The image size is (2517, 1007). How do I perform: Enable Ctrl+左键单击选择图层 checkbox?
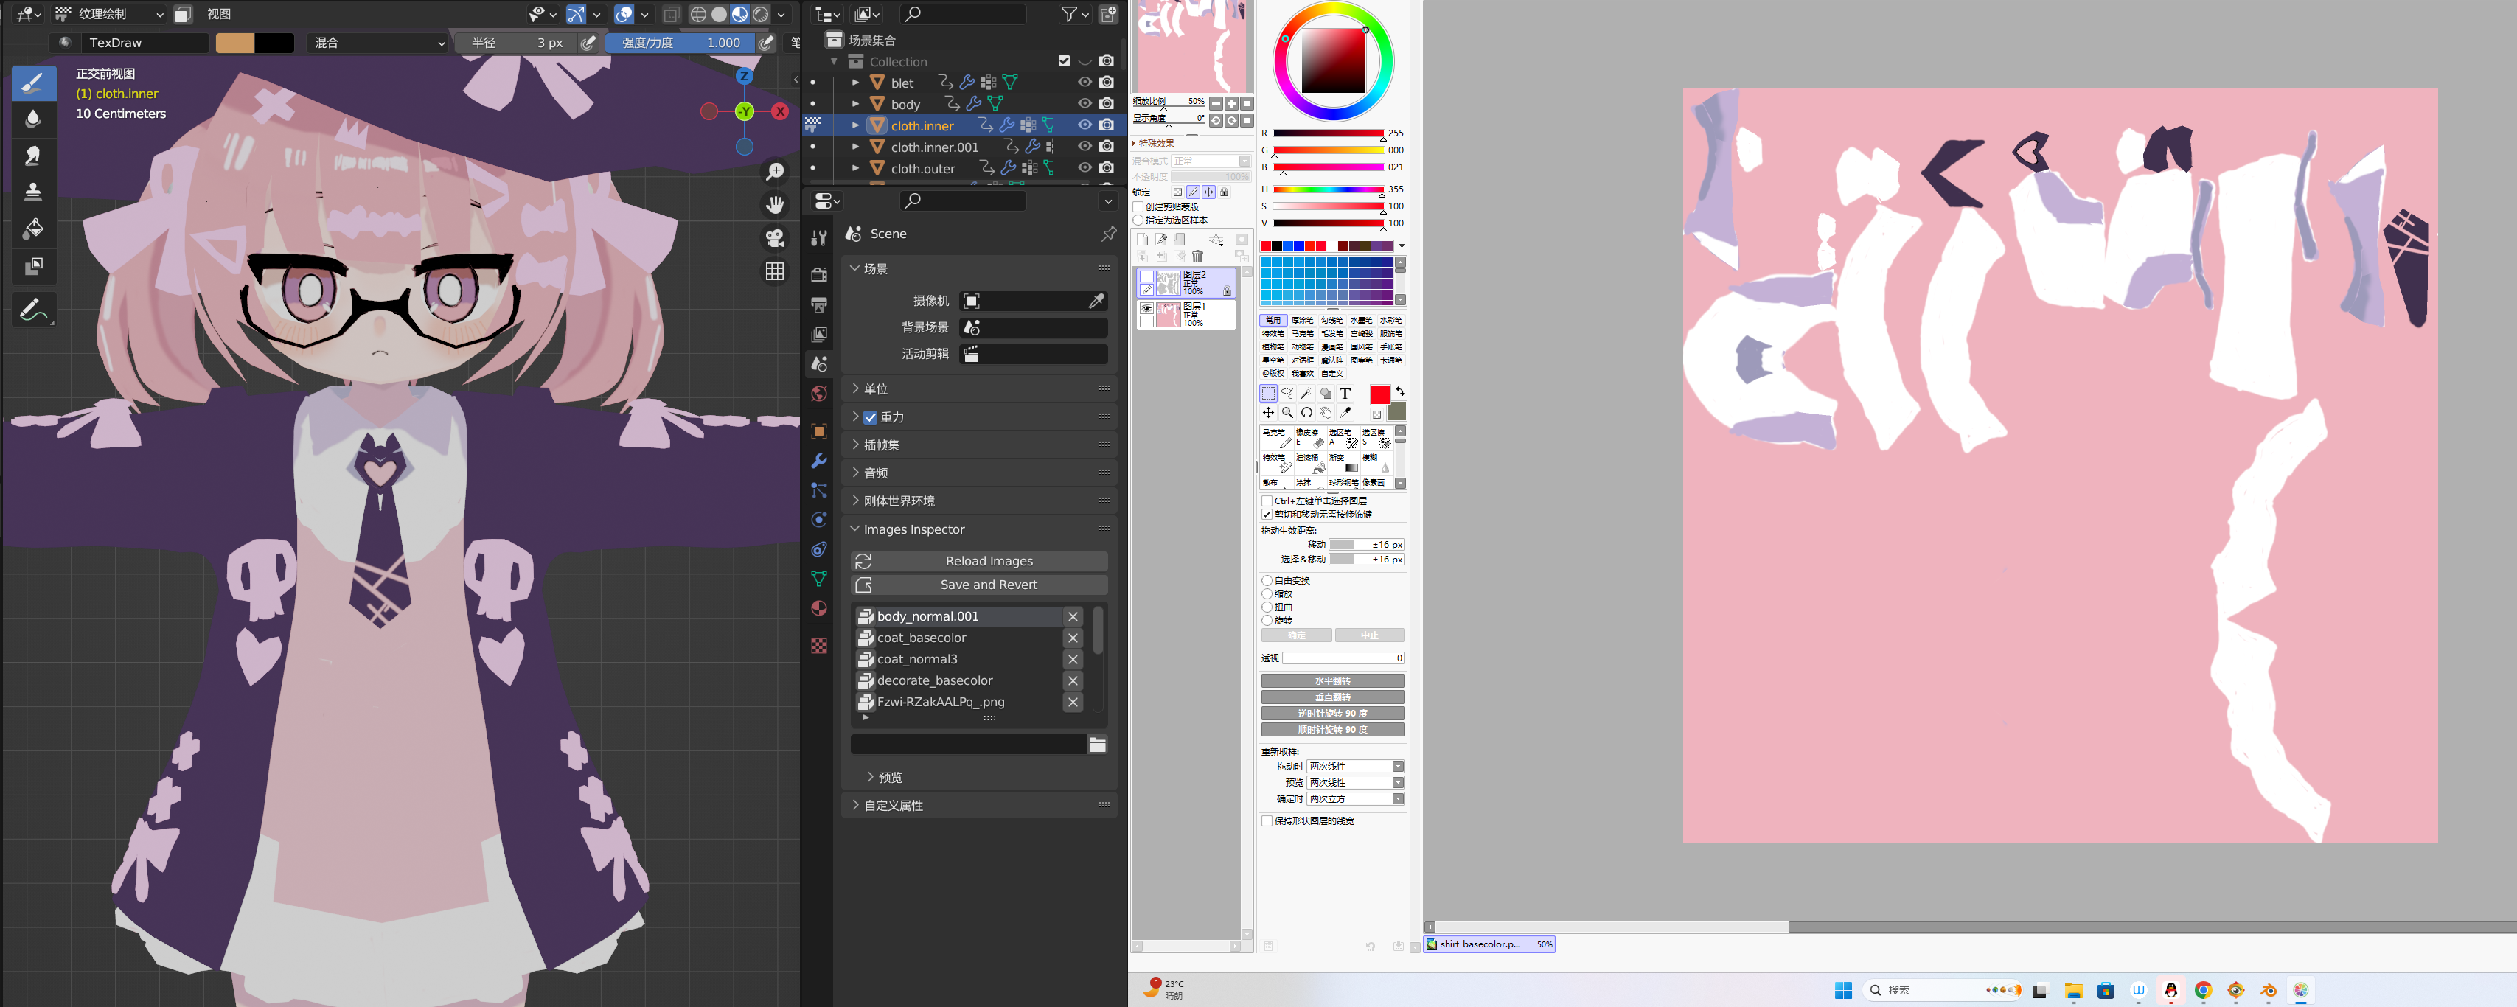(1267, 501)
